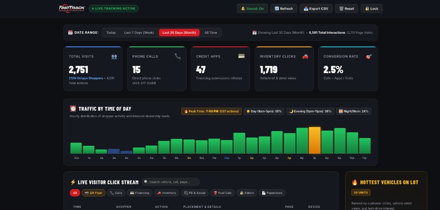Click the lightning bolt Click Stream icon
440x210 pixels.
(73, 182)
